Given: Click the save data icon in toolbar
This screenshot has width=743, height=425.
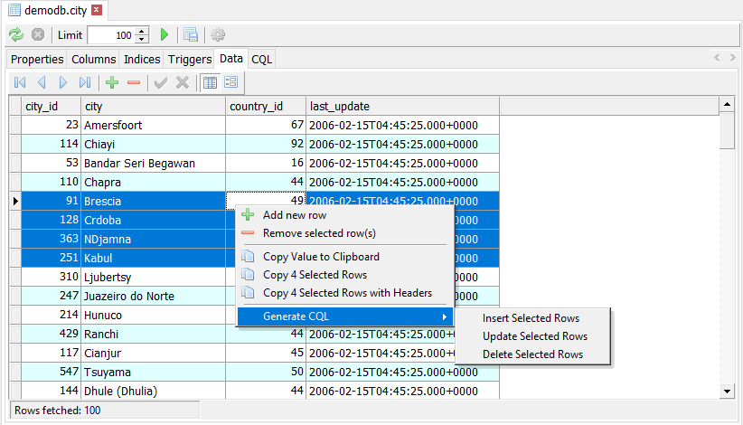Looking at the screenshot, I should pyautogui.click(x=191, y=34).
